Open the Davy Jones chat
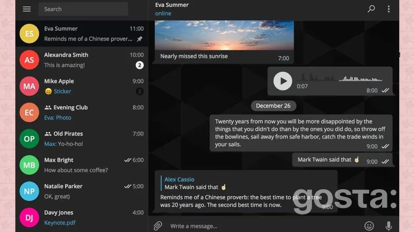Image resolution: width=414 pixels, height=232 pixels. pyautogui.click(x=81, y=218)
